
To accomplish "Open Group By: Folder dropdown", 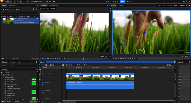I will click(27, 16).
